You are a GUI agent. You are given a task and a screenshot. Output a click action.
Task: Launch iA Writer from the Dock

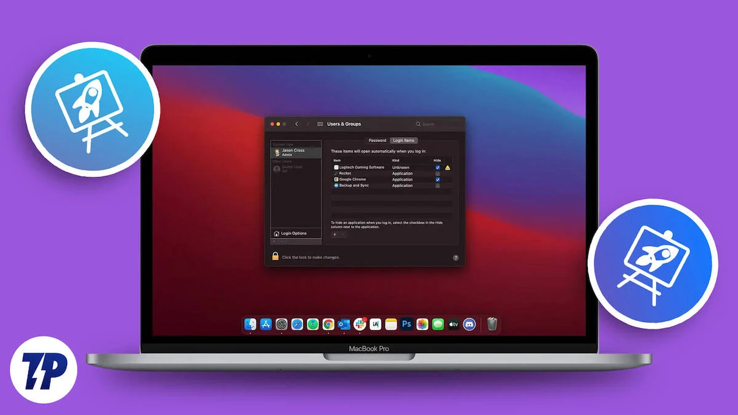(x=375, y=324)
